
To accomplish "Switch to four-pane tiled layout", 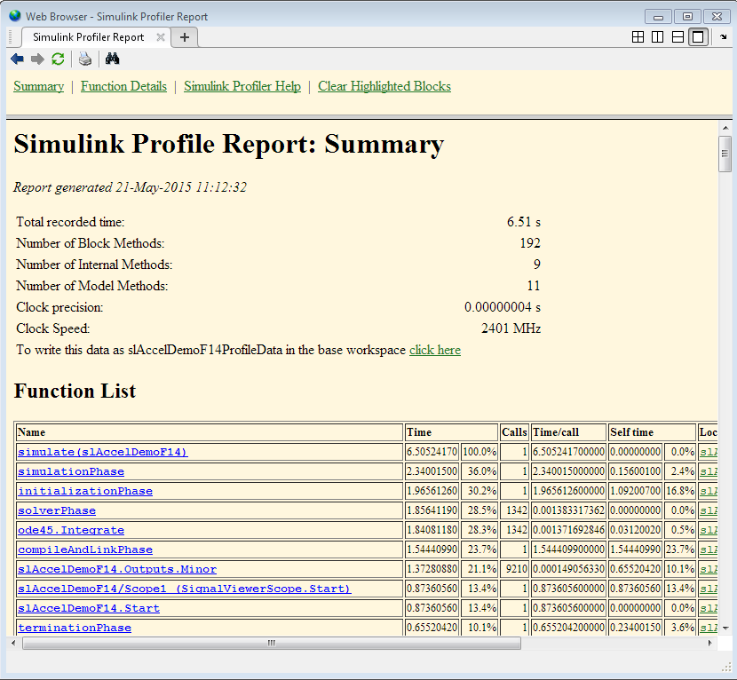I will coord(638,37).
